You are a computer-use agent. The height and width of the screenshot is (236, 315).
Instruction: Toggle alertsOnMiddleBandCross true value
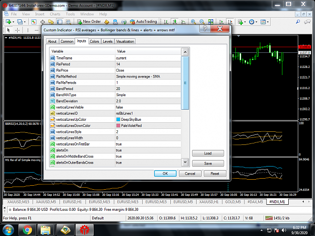(x=148, y=156)
